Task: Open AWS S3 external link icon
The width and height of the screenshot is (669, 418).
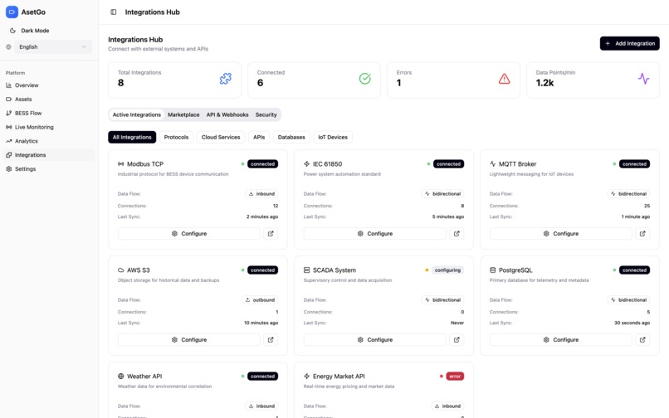Action: click(271, 340)
